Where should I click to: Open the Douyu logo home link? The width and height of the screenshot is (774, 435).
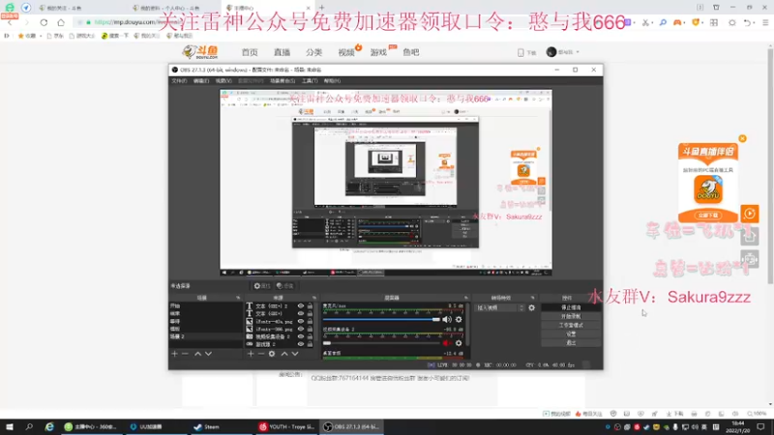point(200,52)
